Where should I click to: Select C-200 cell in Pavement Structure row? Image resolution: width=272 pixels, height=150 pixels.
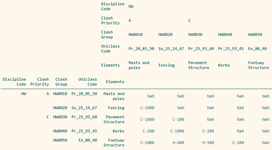[178, 119]
